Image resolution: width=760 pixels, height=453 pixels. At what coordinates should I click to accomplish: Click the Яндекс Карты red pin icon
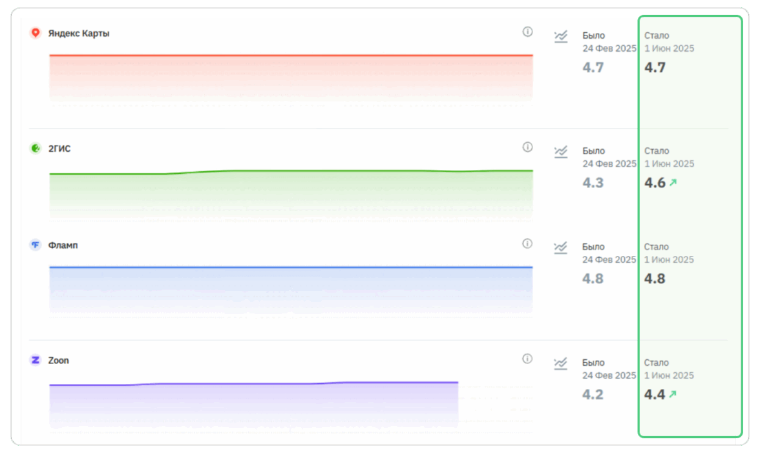tap(36, 33)
